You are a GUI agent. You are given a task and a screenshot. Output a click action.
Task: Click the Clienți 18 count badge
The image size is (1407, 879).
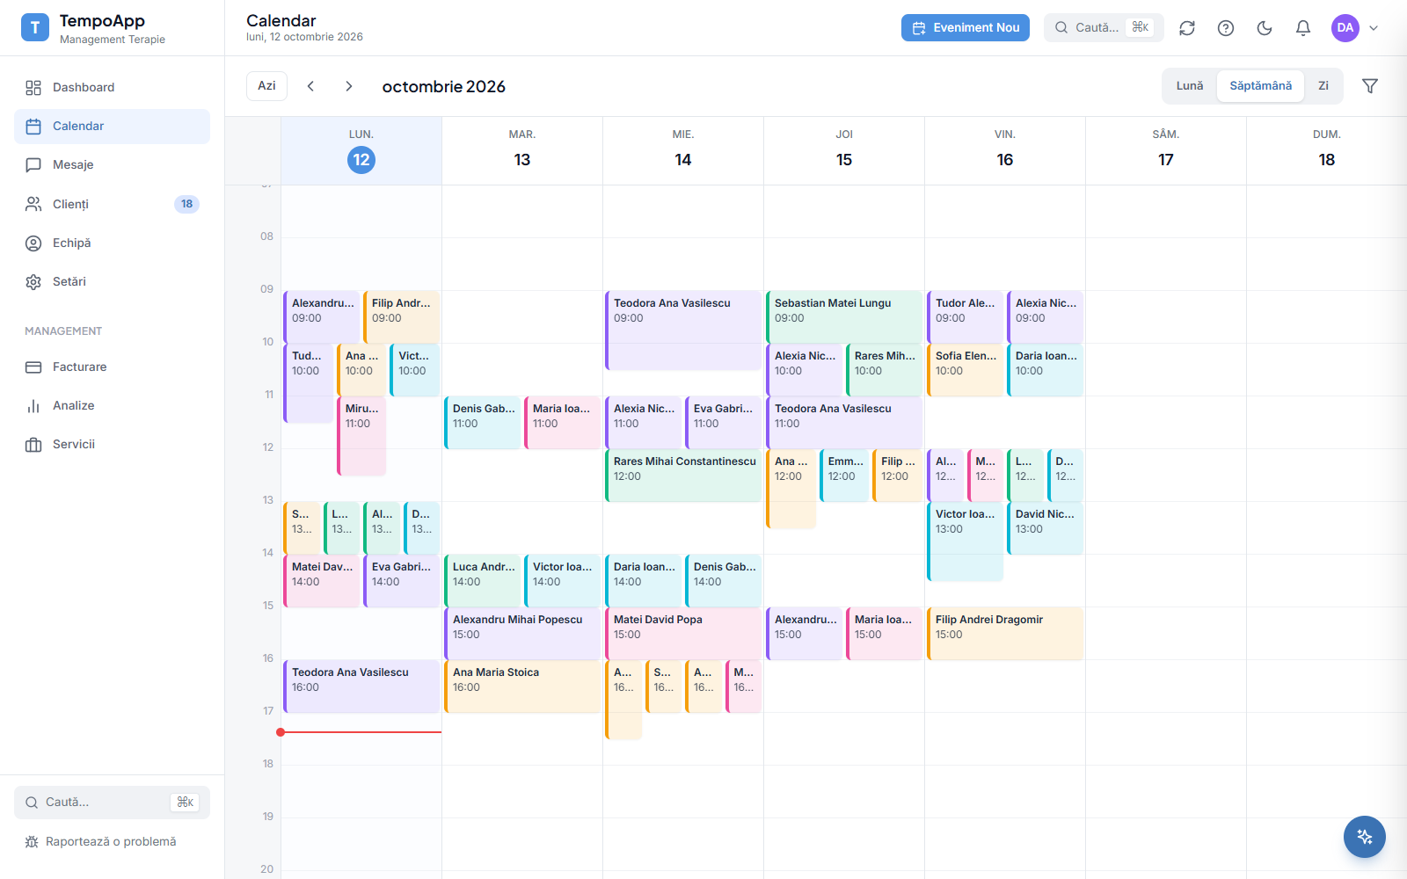(x=186, y=204)
